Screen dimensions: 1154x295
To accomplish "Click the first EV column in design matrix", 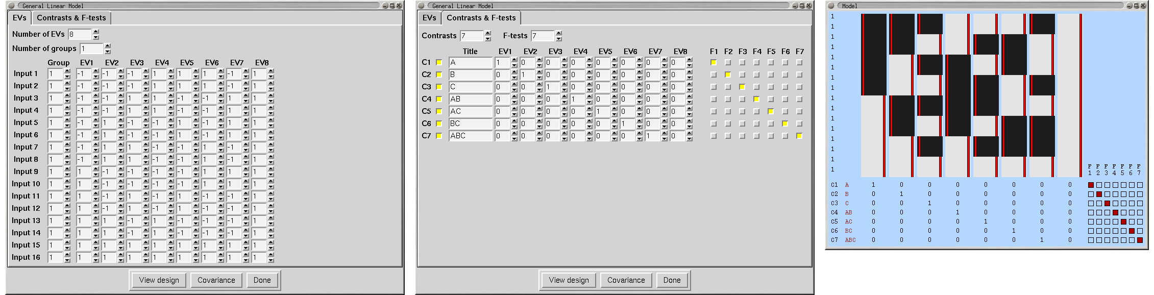I will pyautogui.click(x=874, y=95).
